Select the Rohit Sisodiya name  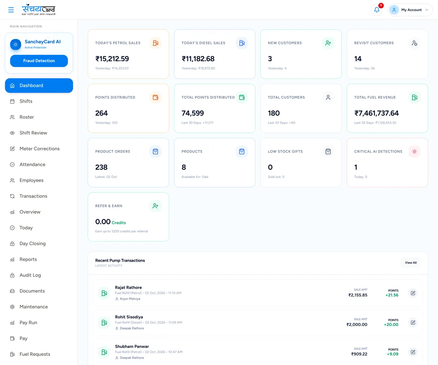[x=129, y=317]
